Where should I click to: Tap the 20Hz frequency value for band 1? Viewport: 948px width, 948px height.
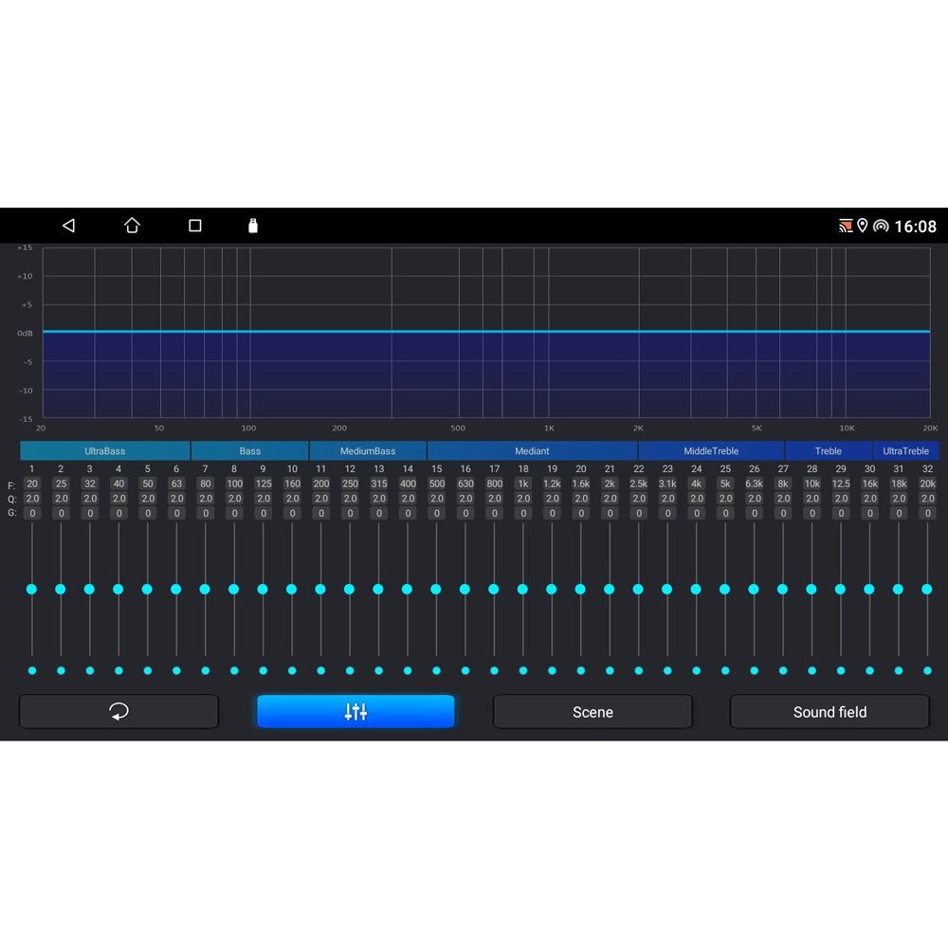[31, 483]
